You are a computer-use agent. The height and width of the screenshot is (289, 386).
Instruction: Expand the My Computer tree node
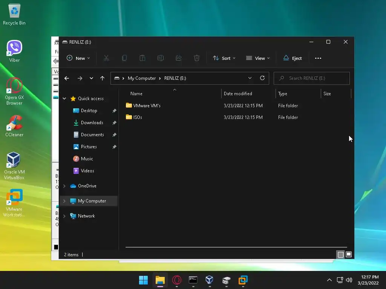click(64, 201)
